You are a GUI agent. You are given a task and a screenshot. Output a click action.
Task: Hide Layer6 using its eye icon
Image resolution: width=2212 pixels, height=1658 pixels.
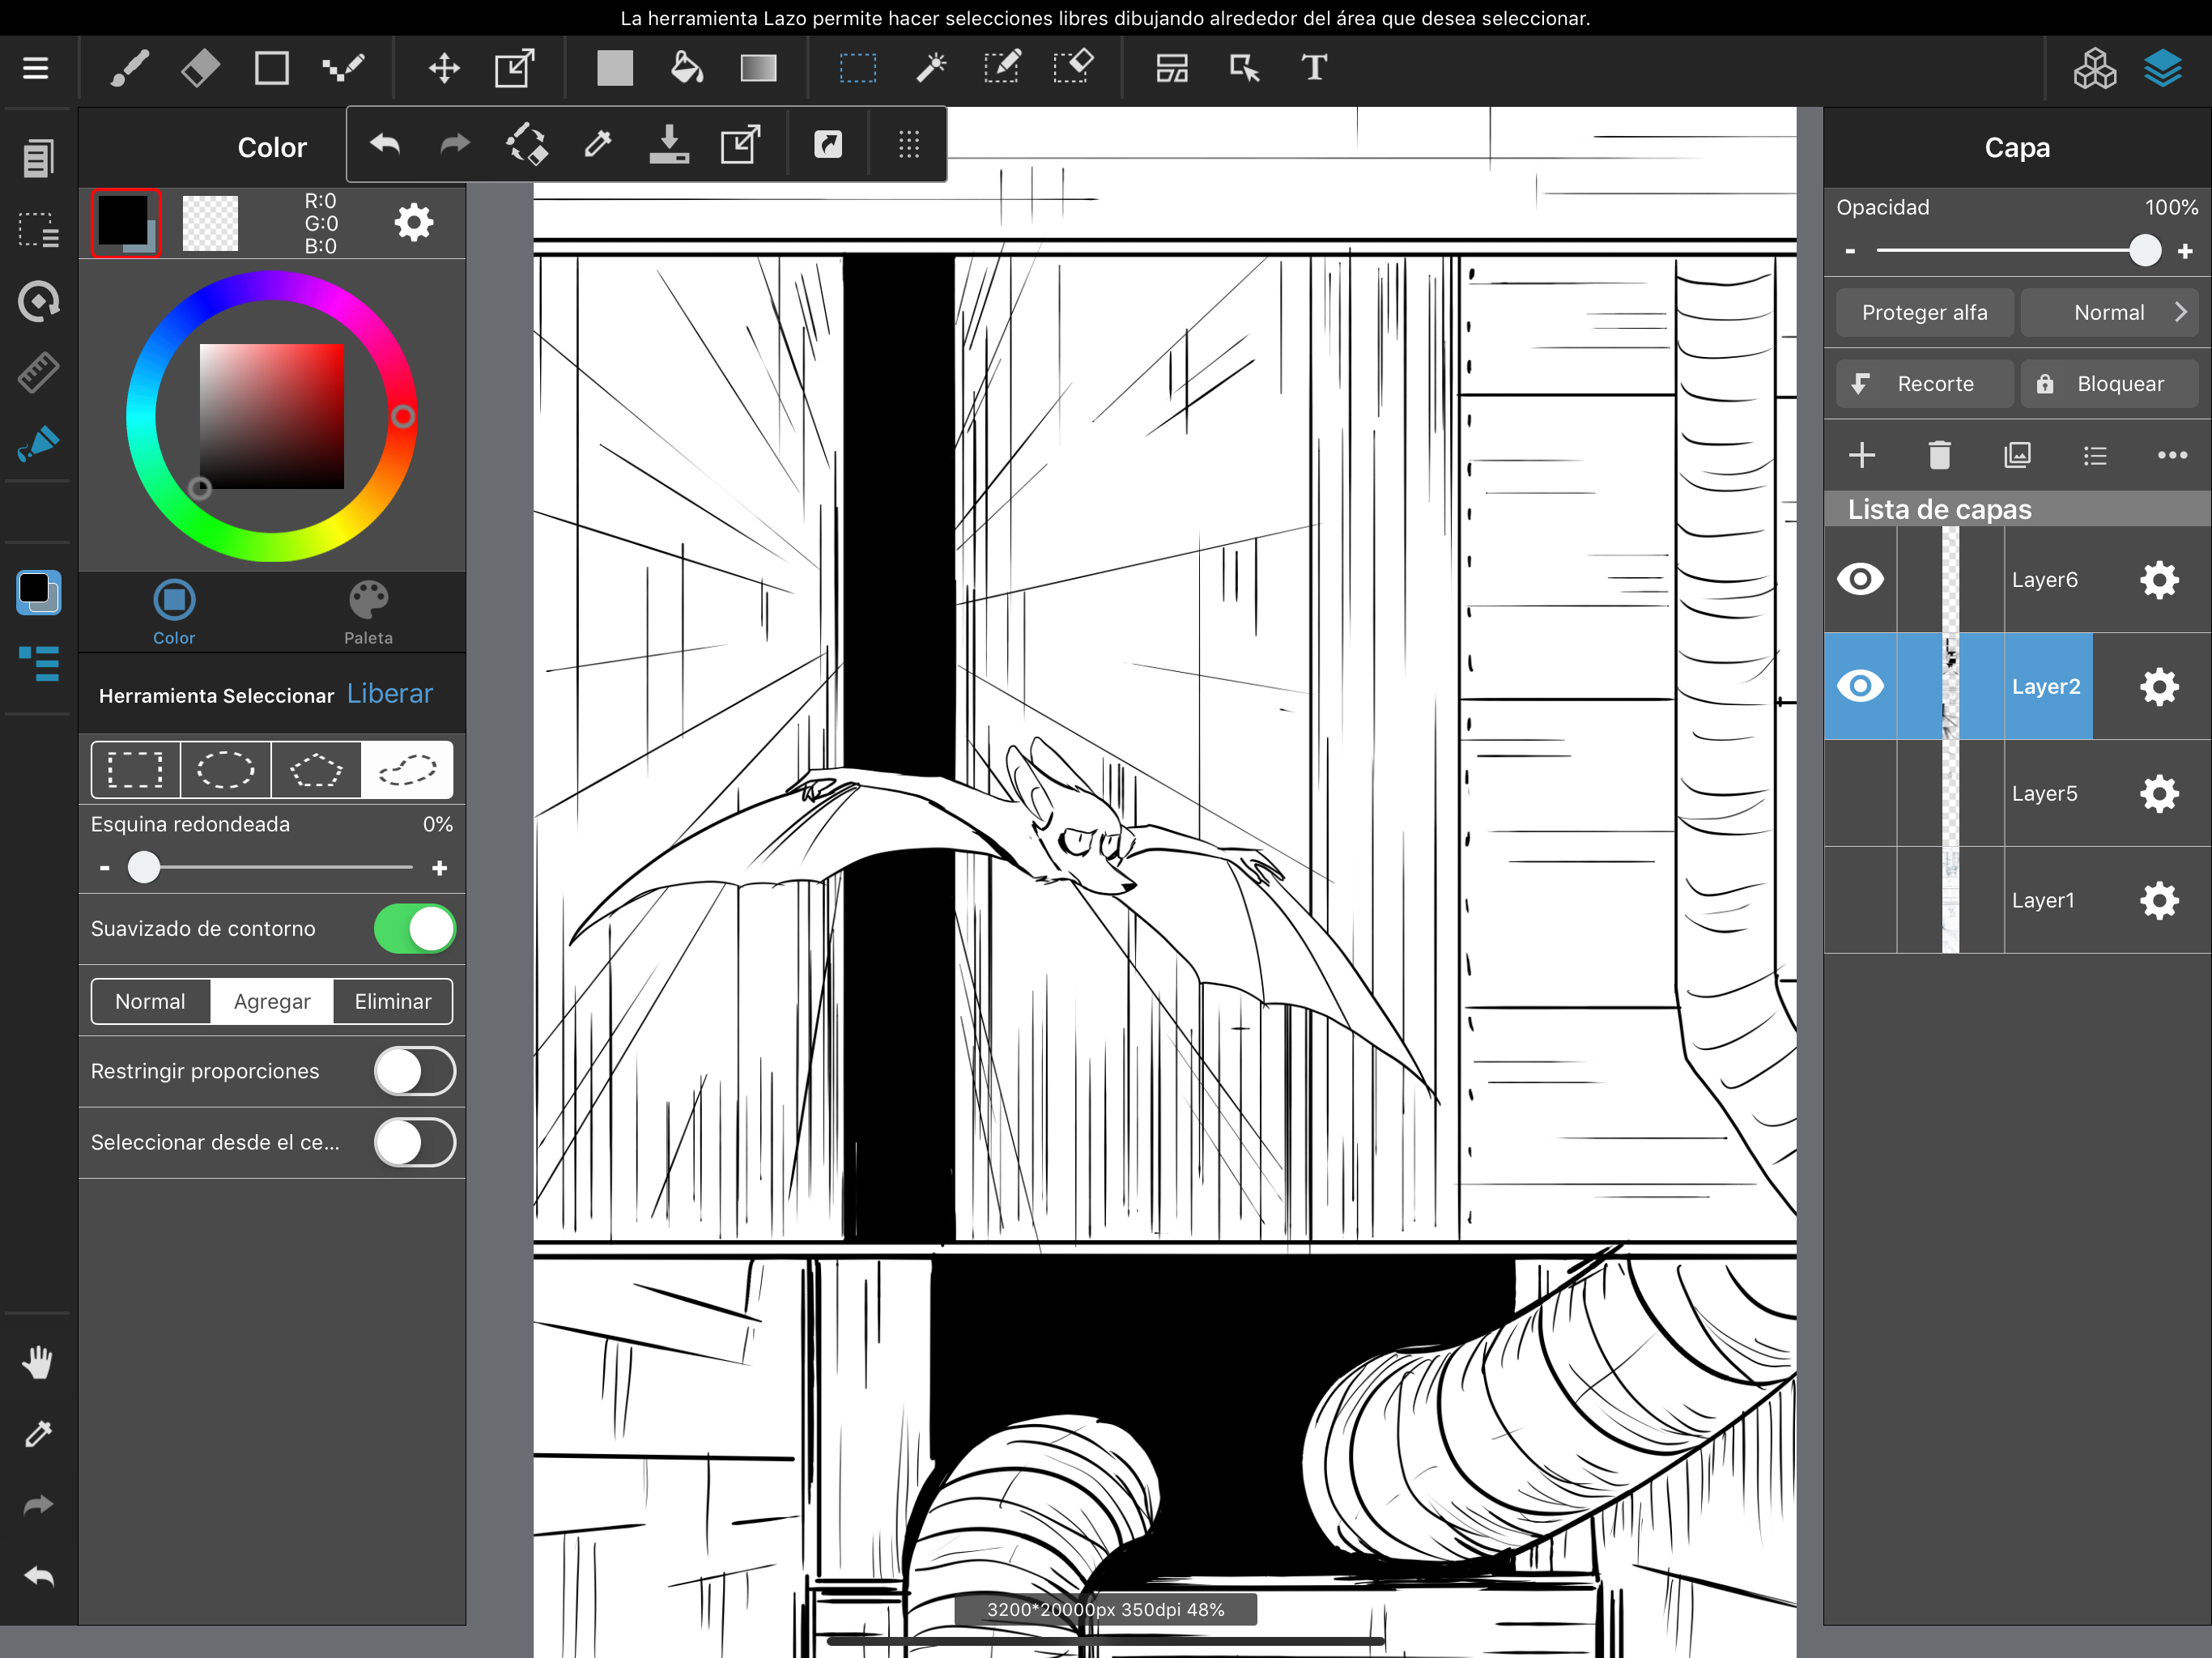pyautogui.click(x=1860, y=579)
